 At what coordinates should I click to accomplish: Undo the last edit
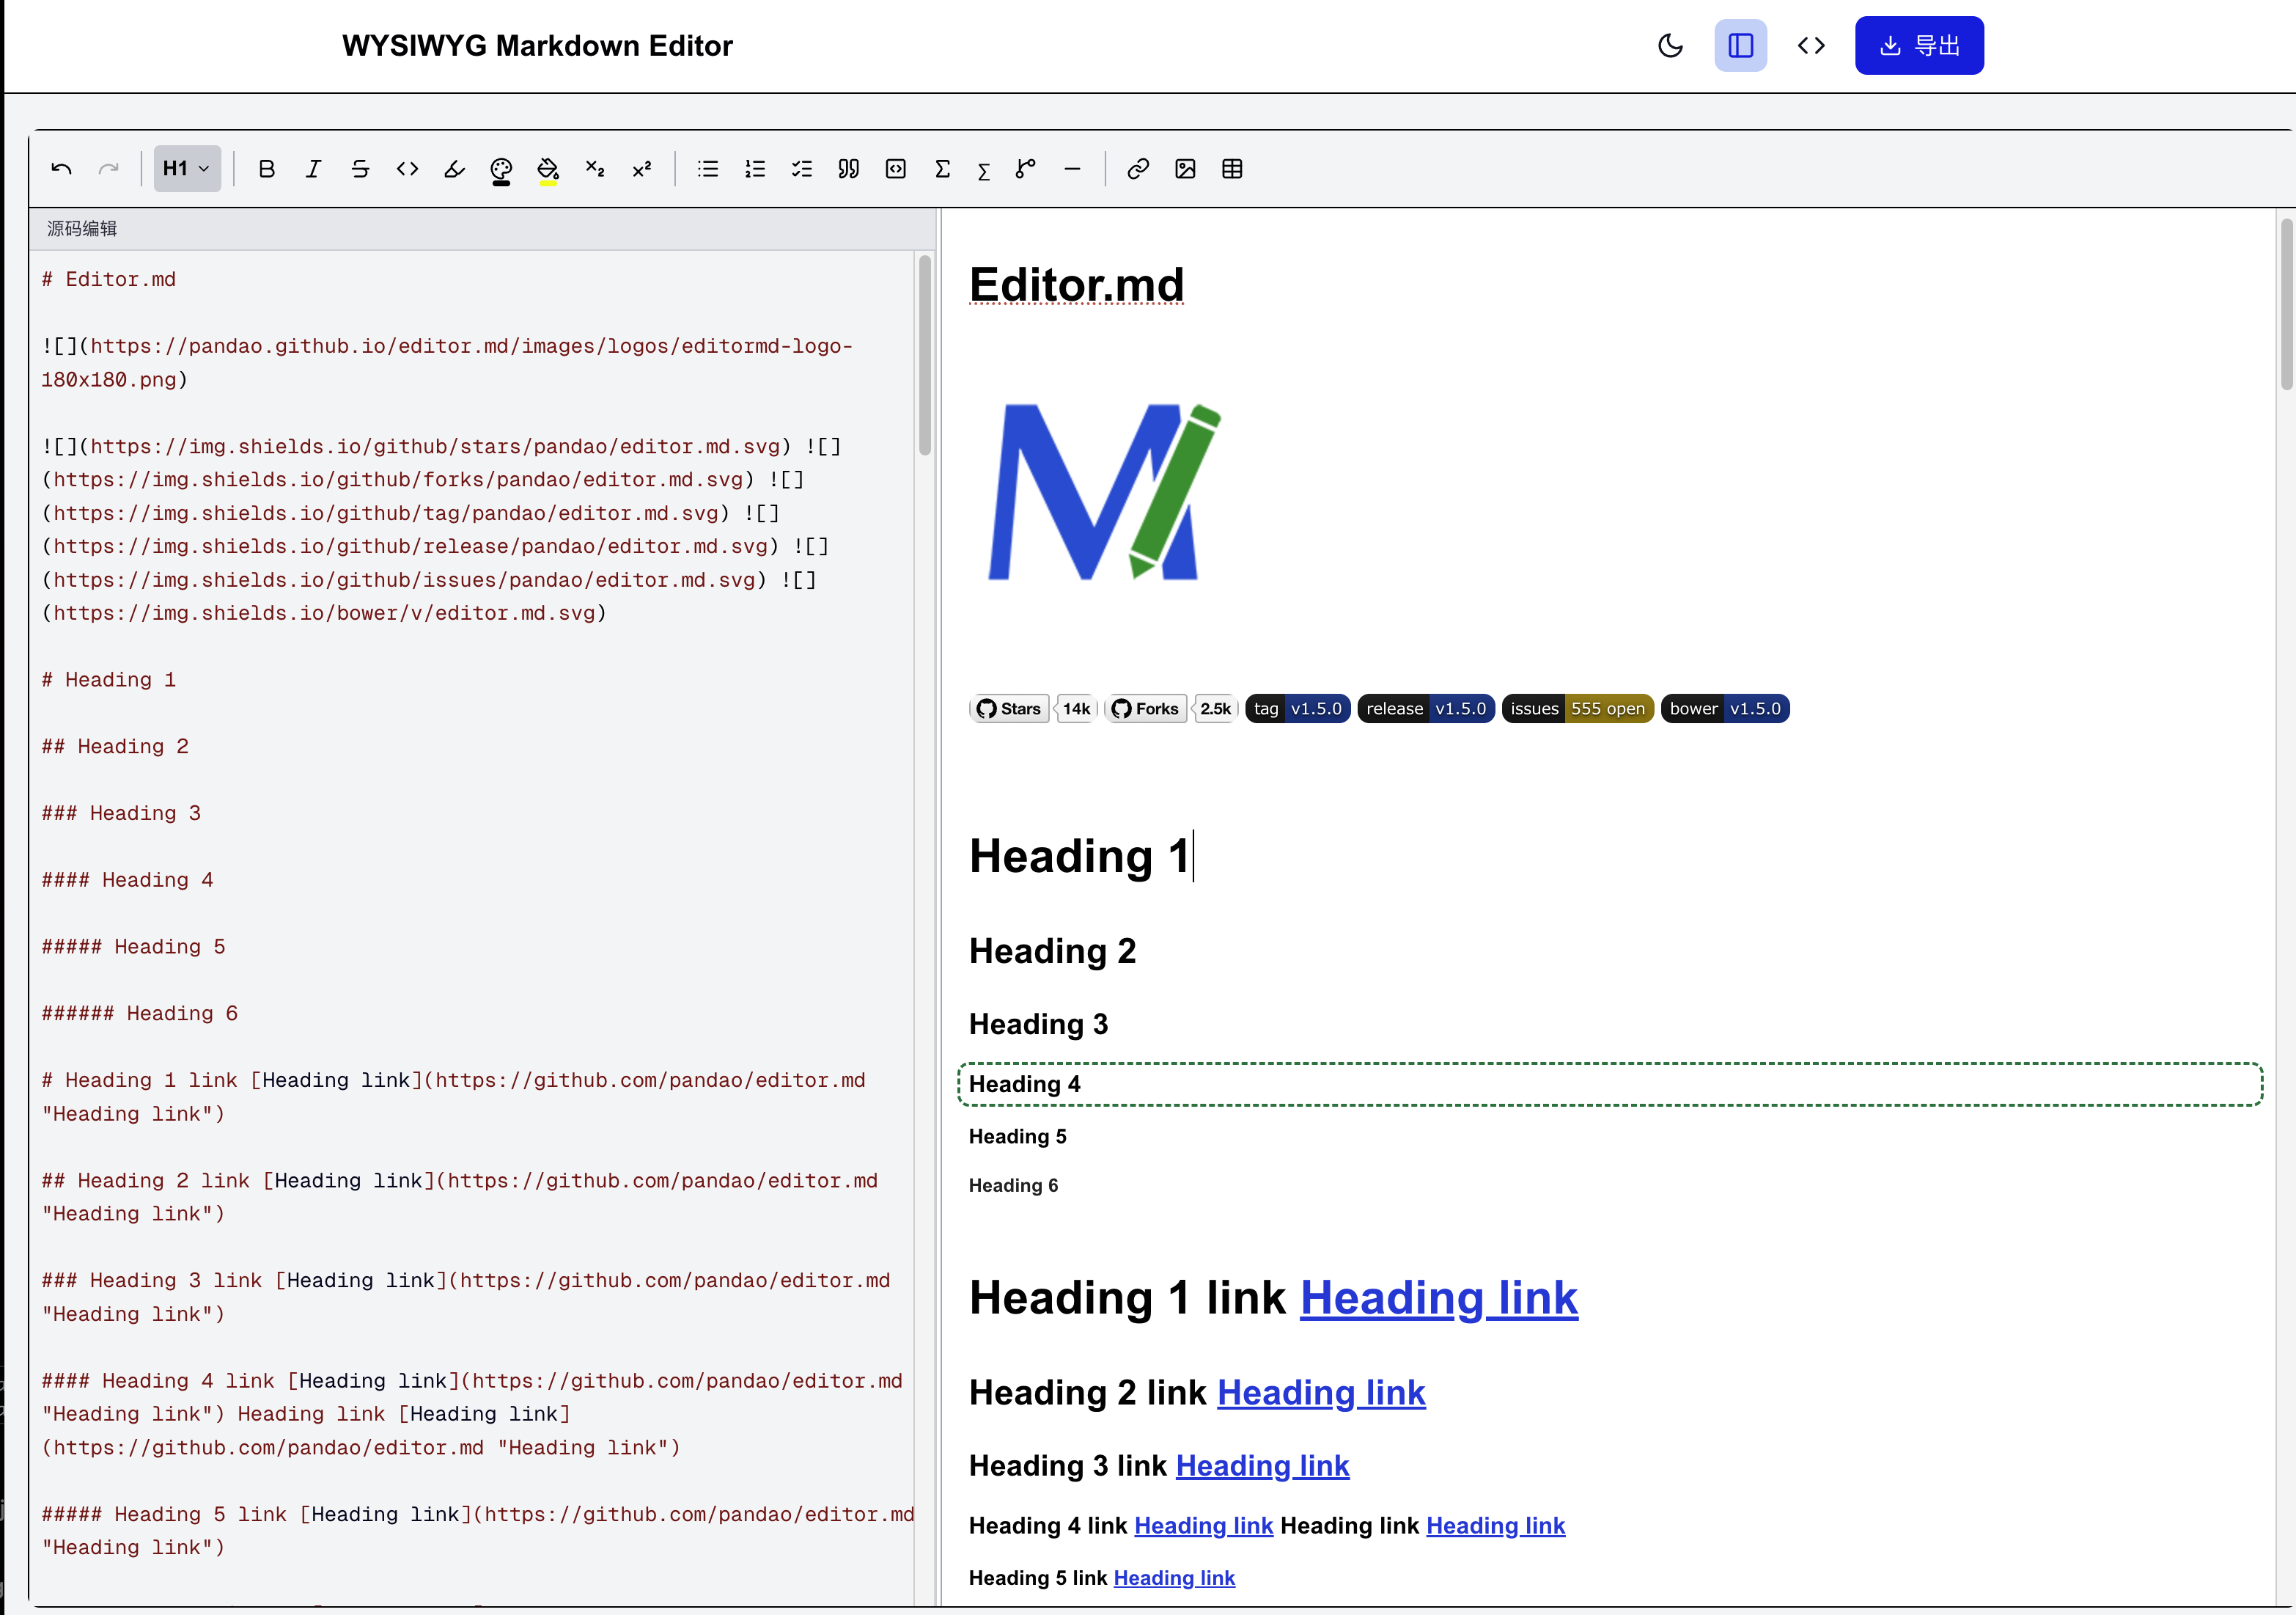pyautogui.click(x=61, y=169)
